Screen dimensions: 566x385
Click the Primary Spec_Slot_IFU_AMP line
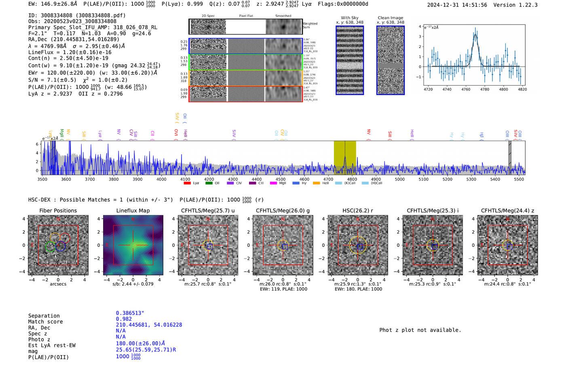point(93,27)
